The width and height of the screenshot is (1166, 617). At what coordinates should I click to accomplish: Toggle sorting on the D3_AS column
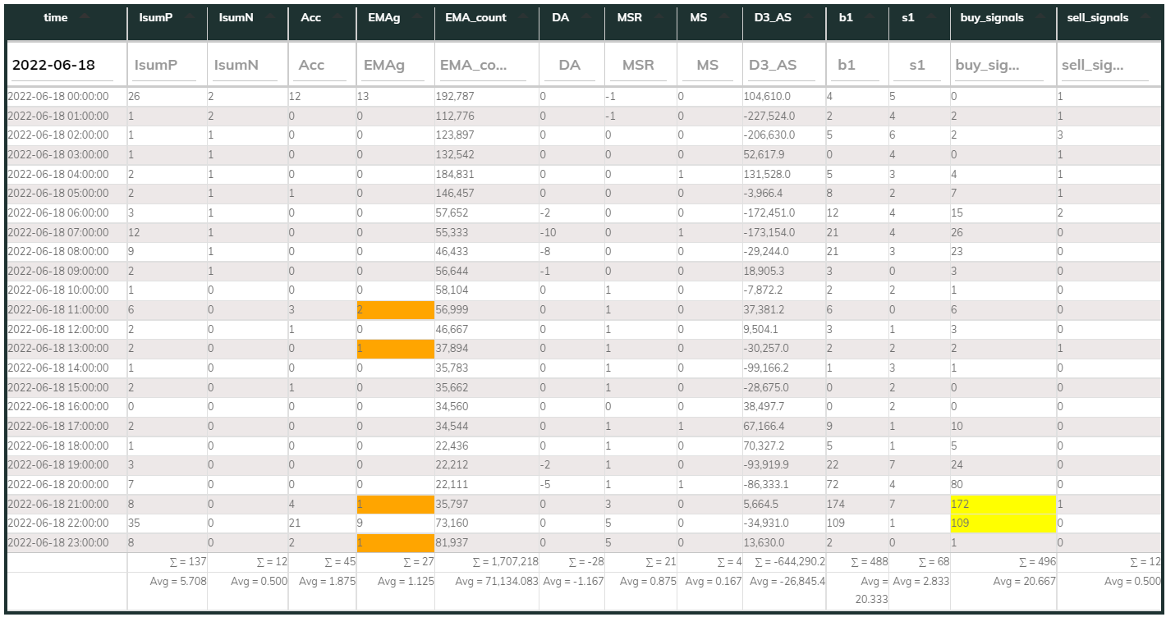point(810,17)
